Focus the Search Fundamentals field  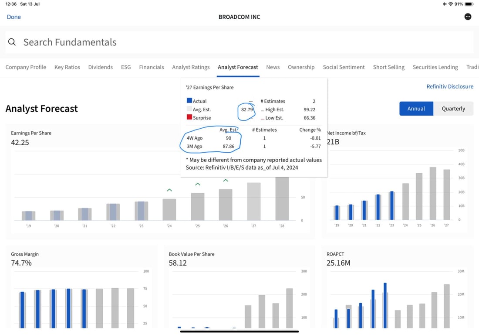point(239,42)
